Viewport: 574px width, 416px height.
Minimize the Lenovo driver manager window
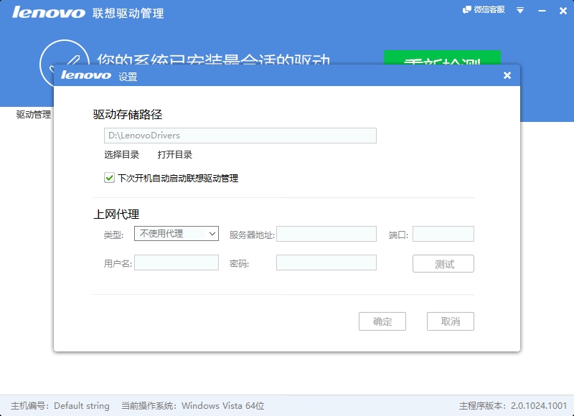coord(542,11)
